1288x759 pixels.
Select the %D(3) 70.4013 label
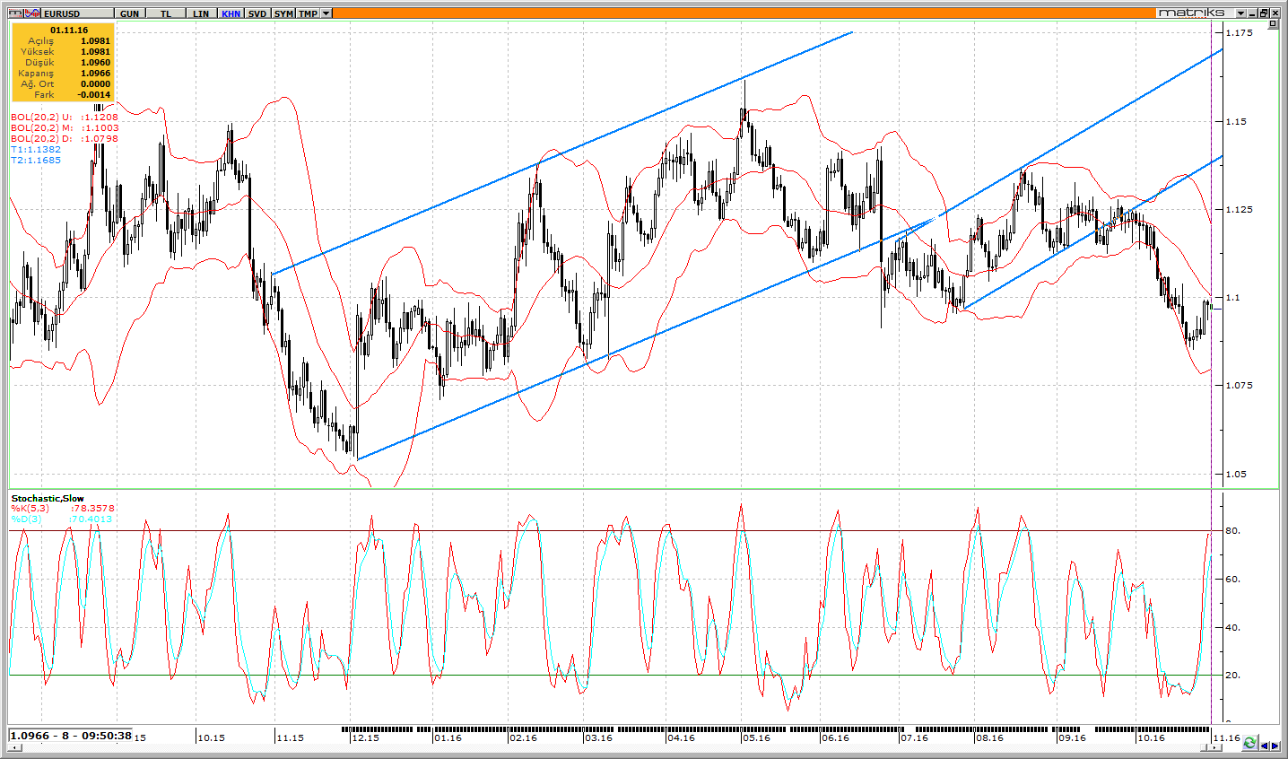[x=62, y=519]
